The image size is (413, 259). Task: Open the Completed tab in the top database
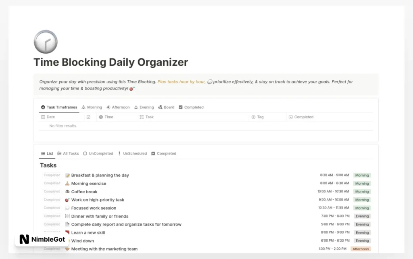pos(191,107)
